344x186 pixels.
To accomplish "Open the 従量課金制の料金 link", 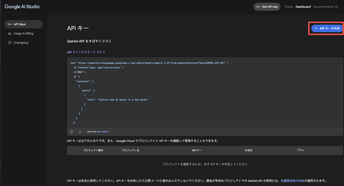I will pyautogui.click(x=292, y=181).
